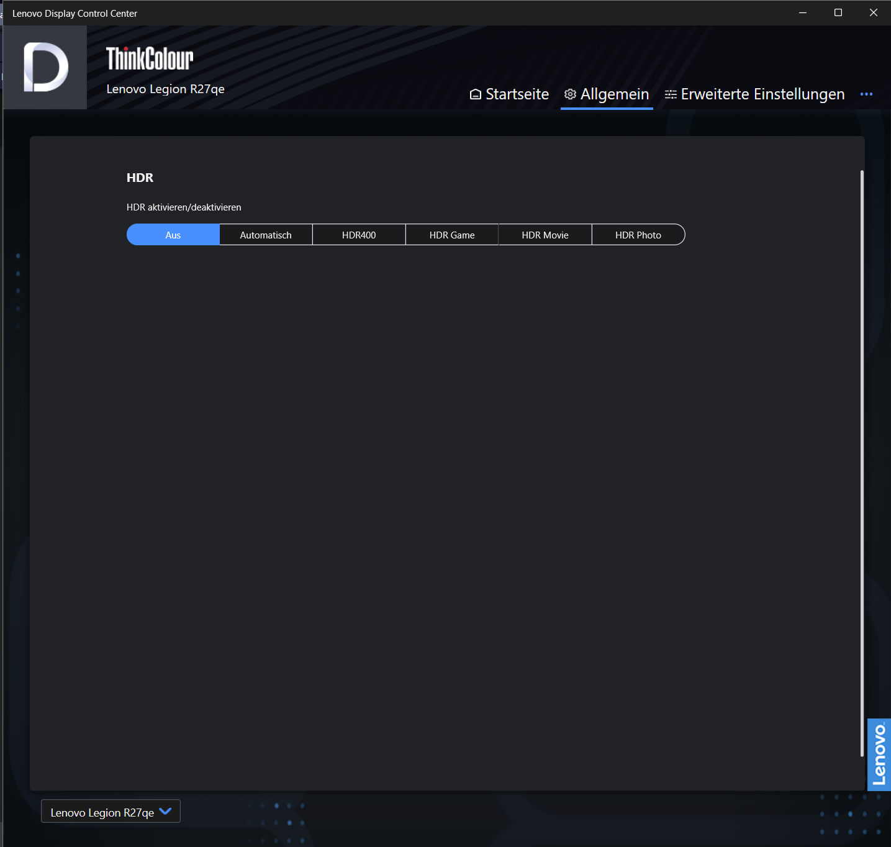The height and width of the screenshot is (847, 891).
Task: Click the Display Control Center D logo
Action: (x=45, y=67)
